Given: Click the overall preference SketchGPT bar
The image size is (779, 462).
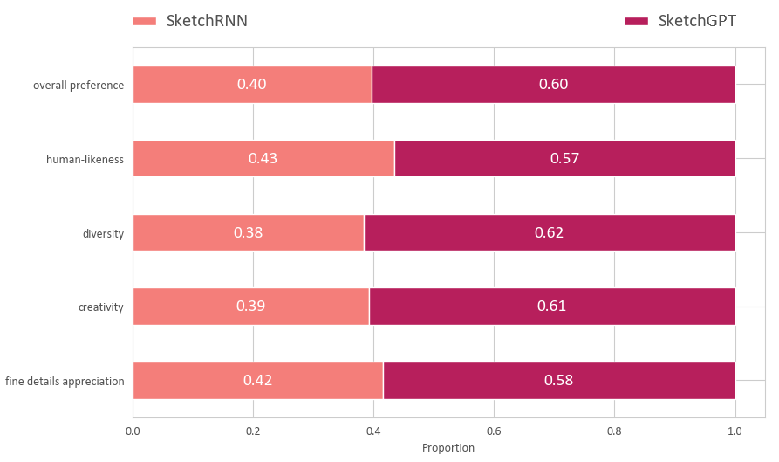Looking at the screenshot, I should 553,85.
